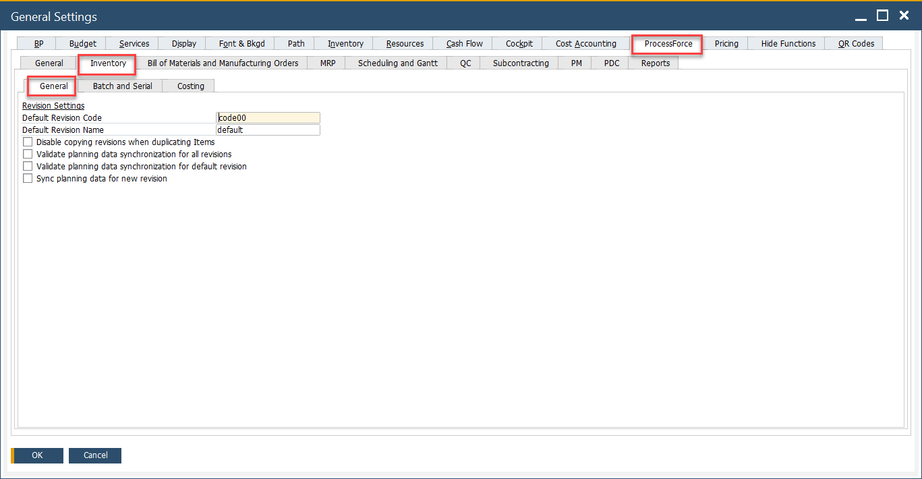Click the Default Revision Name field
This screenshot has width=922, height=479.
coord(268,130)
